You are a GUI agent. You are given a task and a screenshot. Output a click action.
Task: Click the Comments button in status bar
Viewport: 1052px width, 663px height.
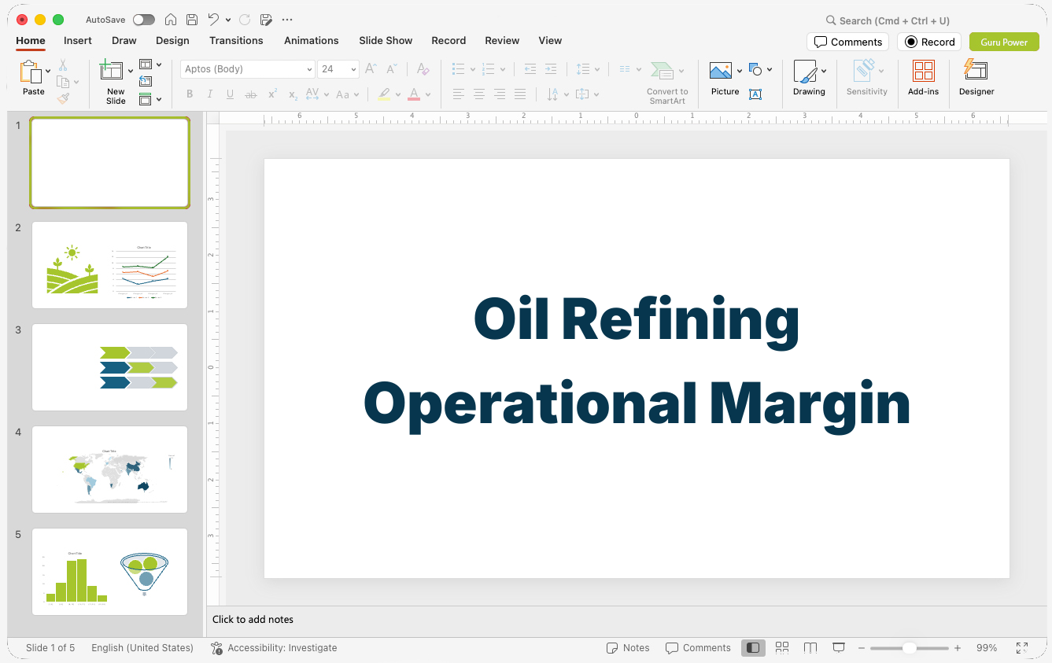698,648
